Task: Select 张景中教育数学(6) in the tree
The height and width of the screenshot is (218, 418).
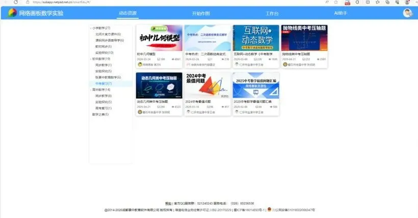Action: (108, 77)
